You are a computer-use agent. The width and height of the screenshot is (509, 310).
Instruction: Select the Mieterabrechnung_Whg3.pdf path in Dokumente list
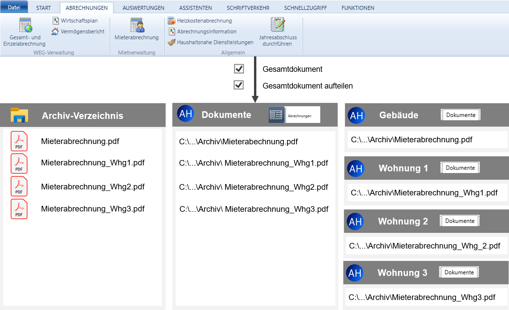pyautogui.click(x=254, y=209)
